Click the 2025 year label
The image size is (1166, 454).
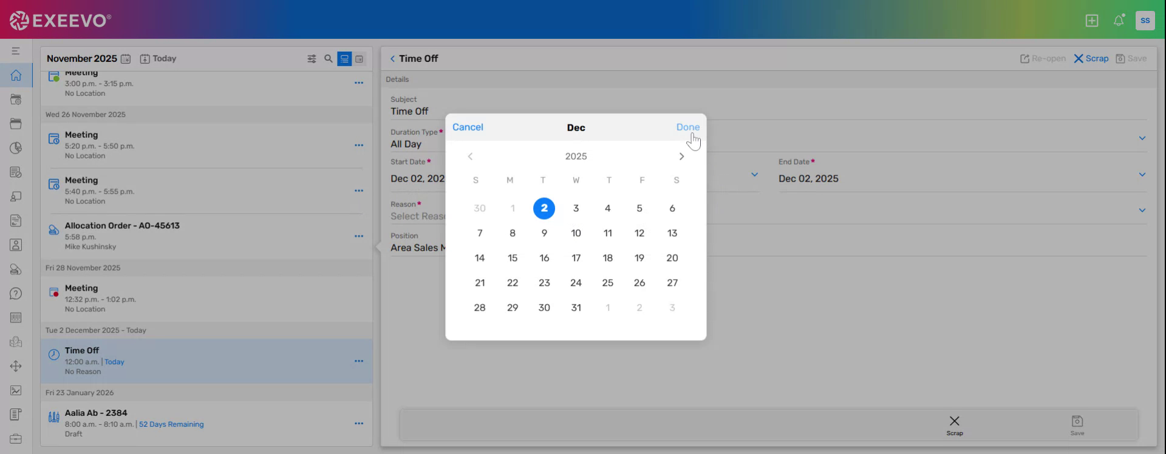click(576, 157)
